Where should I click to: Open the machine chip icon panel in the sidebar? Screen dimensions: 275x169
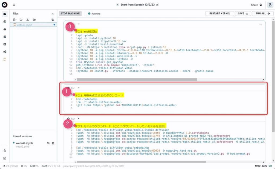[5, 21]
